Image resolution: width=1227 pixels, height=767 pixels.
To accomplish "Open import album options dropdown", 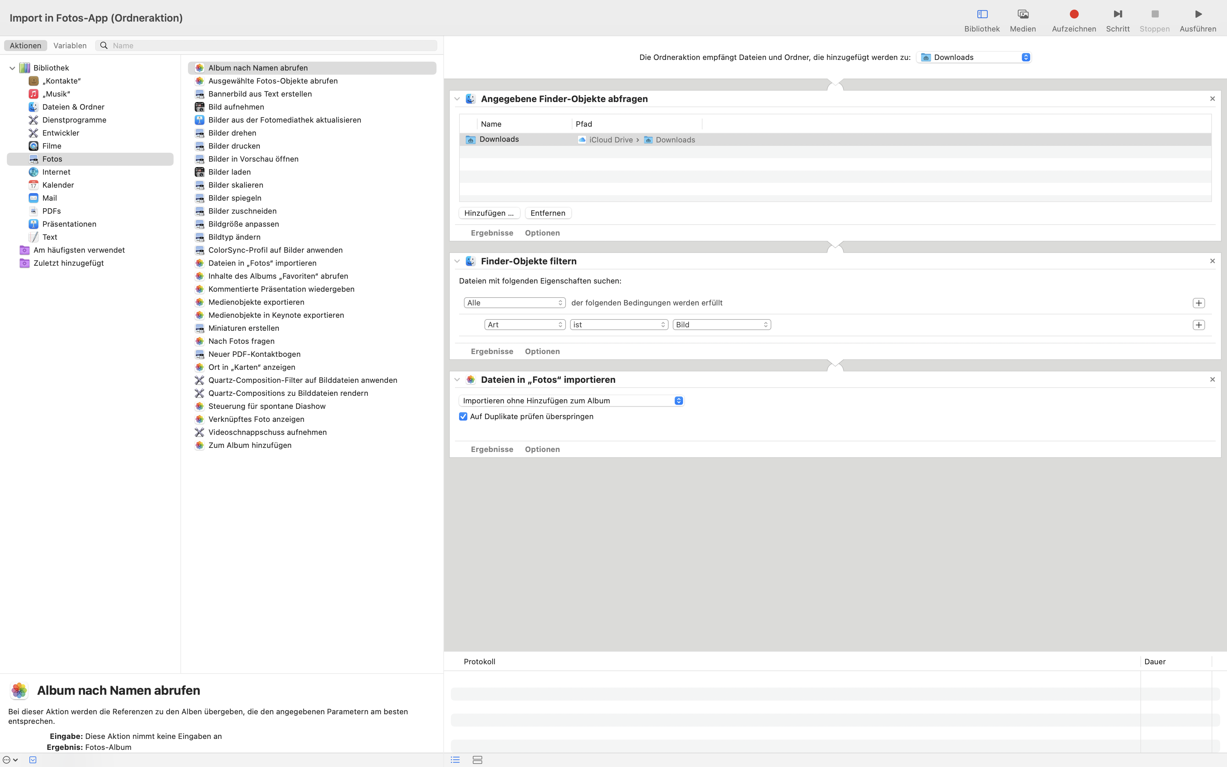I will point(571,401).
